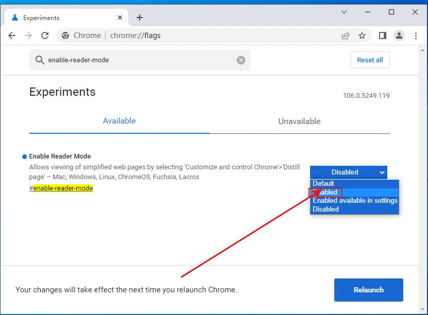Switch to the Unavailable tab
428x315 pixels.
click(299, 121)
